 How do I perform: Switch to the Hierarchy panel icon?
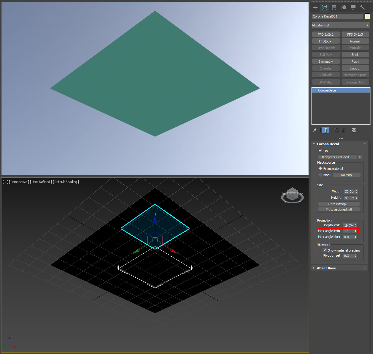(334, 7)
